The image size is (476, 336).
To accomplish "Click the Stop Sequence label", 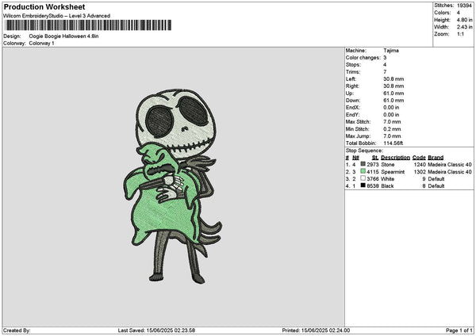I will [364, 151].
